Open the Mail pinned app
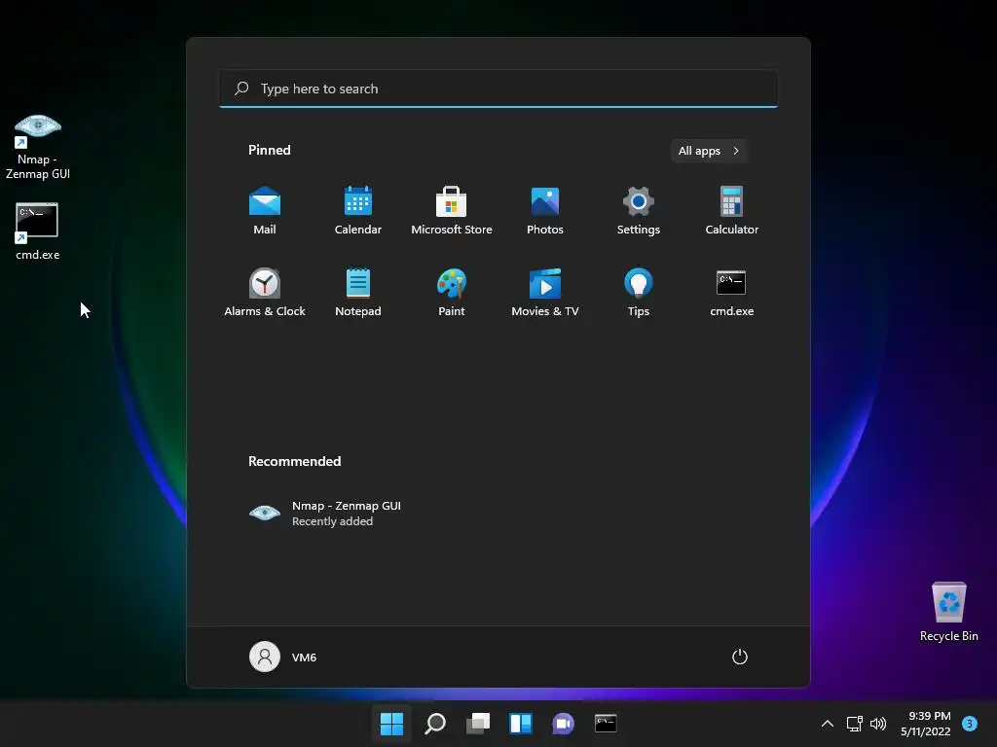 point(265,210)
